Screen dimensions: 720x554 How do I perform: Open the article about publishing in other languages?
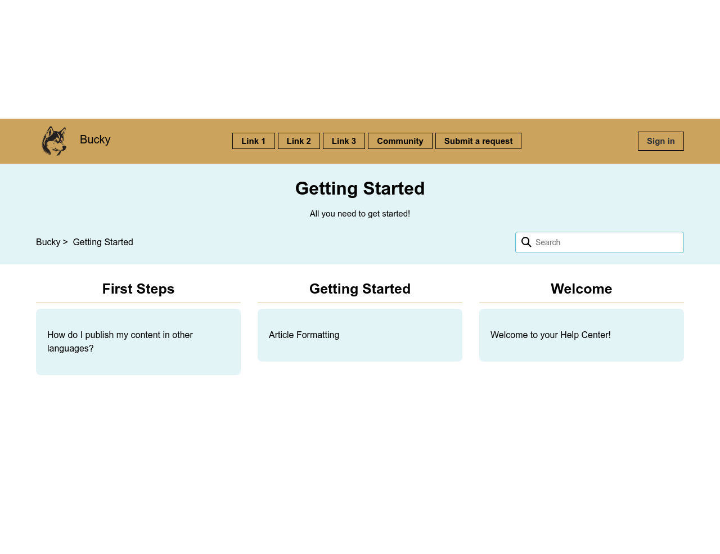pyautogui.click(x=120, y=341)
